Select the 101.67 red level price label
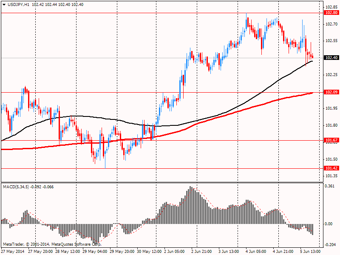Viewport: 340px width, 255px height. point(331,140)
